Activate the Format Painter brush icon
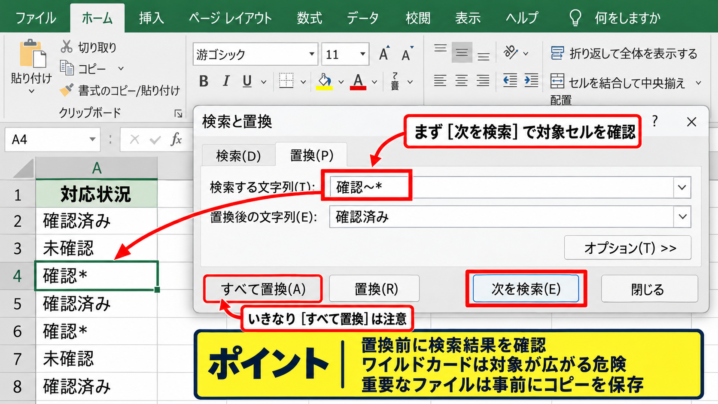 (67, 90)
